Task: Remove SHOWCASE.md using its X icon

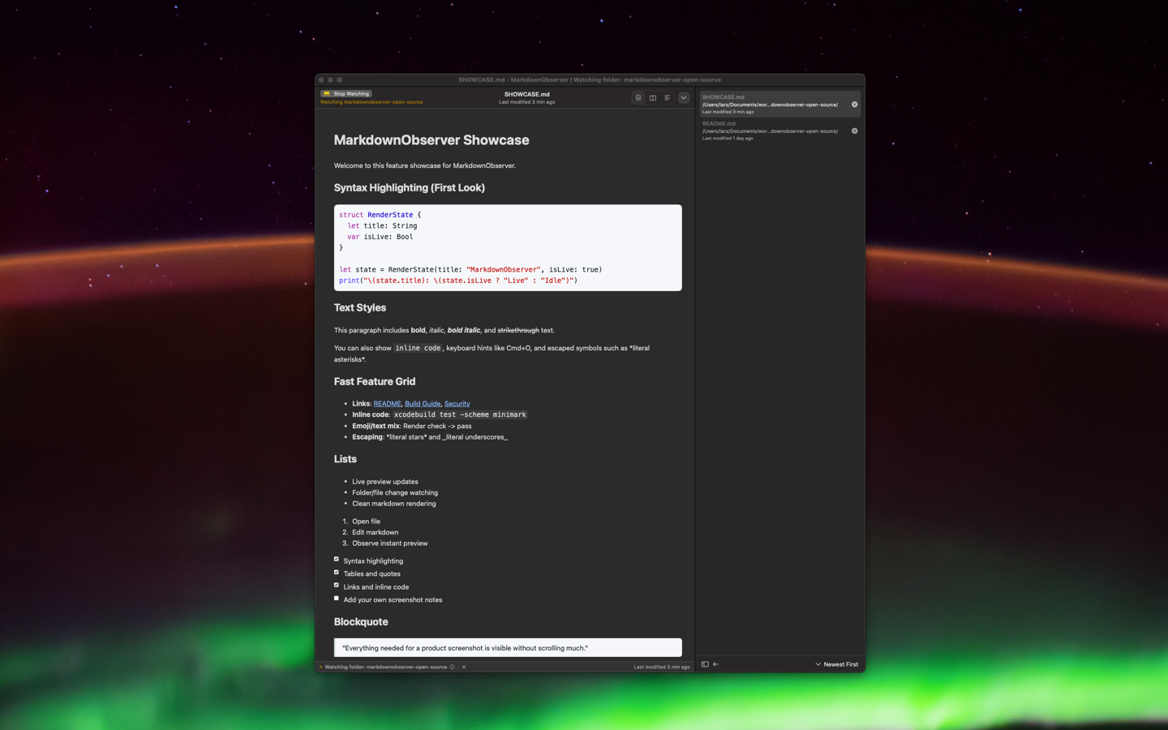Action: tap(854, 105)
